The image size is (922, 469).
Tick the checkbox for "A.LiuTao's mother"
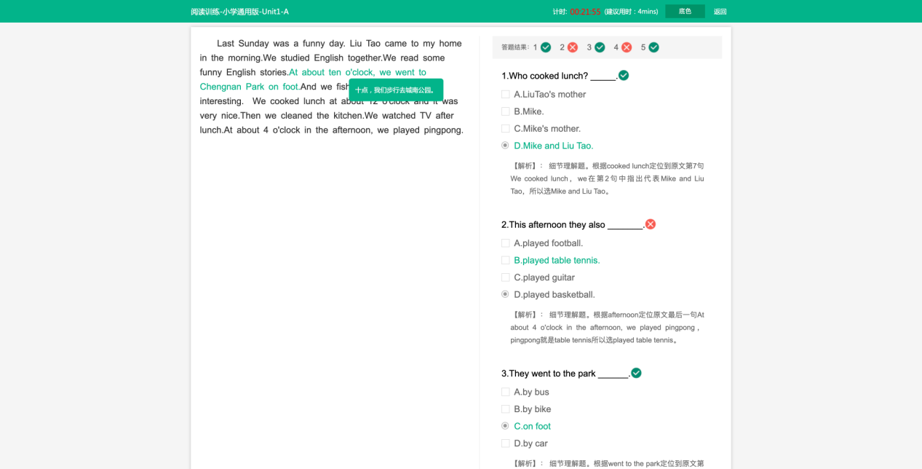[506, 94]
